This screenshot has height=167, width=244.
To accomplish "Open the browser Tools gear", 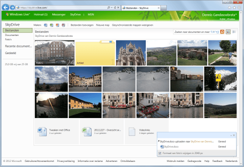I will coord(239,8).
